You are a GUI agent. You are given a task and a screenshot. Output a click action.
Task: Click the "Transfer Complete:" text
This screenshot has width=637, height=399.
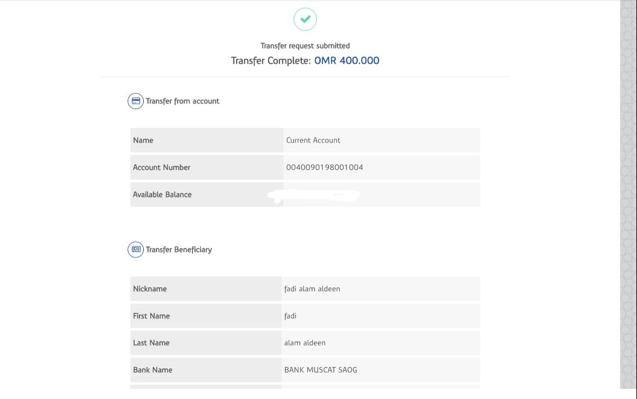[271, 61]
